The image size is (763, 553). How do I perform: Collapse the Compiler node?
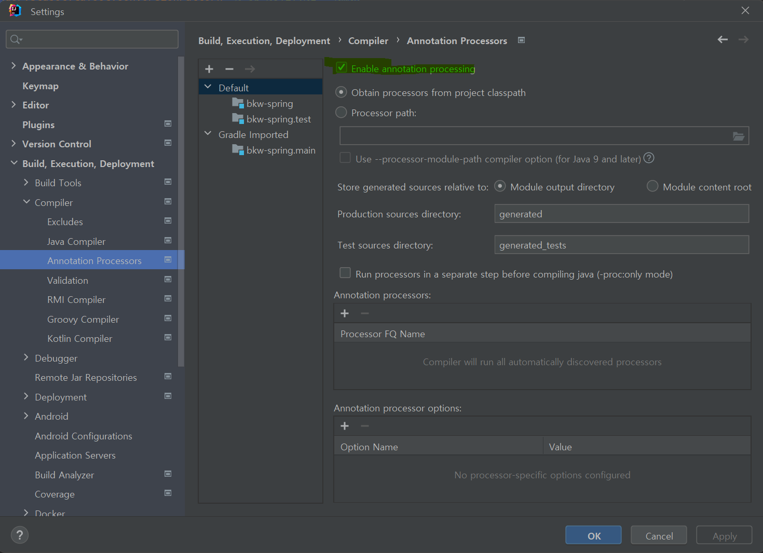(x=26, y=202)
